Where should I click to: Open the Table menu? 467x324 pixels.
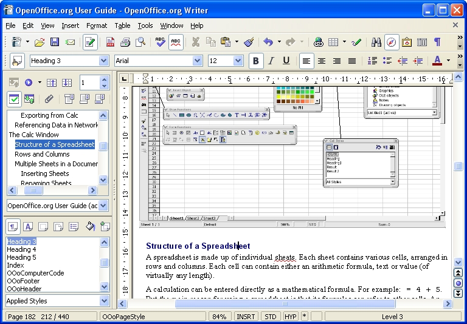pos(122,25)
